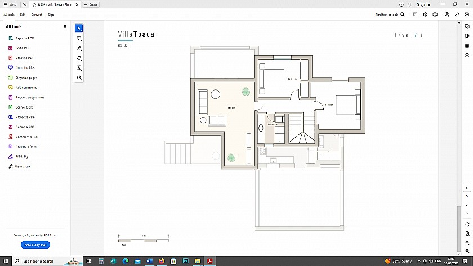Open the layers panel icon
The width and height of the screenshot is (473, 266).
[x=467, y=56]
